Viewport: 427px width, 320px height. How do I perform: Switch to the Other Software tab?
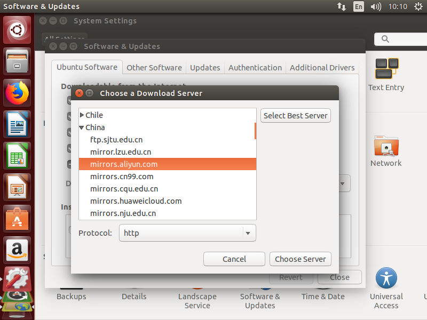[154, 68]
